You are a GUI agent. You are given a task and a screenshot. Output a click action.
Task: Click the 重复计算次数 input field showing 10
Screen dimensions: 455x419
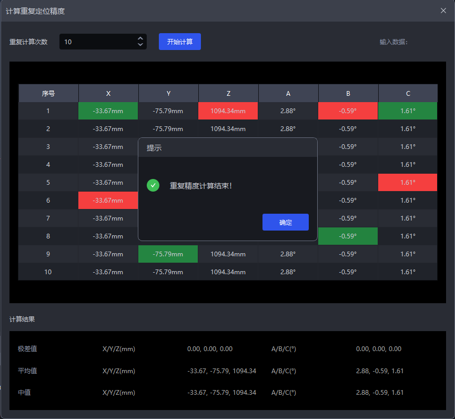pyautogui.click(x=97, y=42)
